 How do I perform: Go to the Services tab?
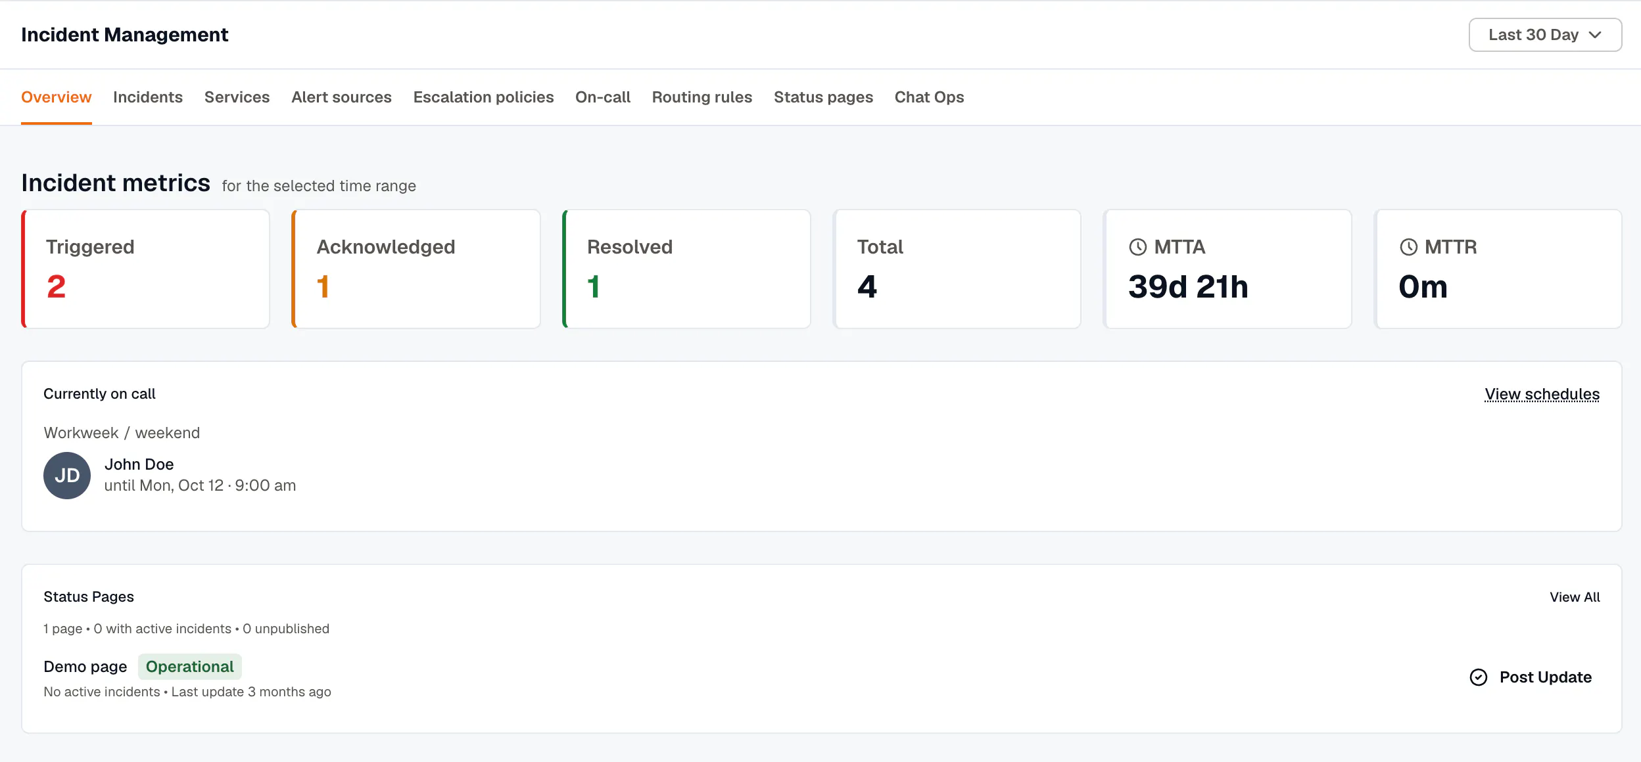pyautogui.click(x=237, y=97)
